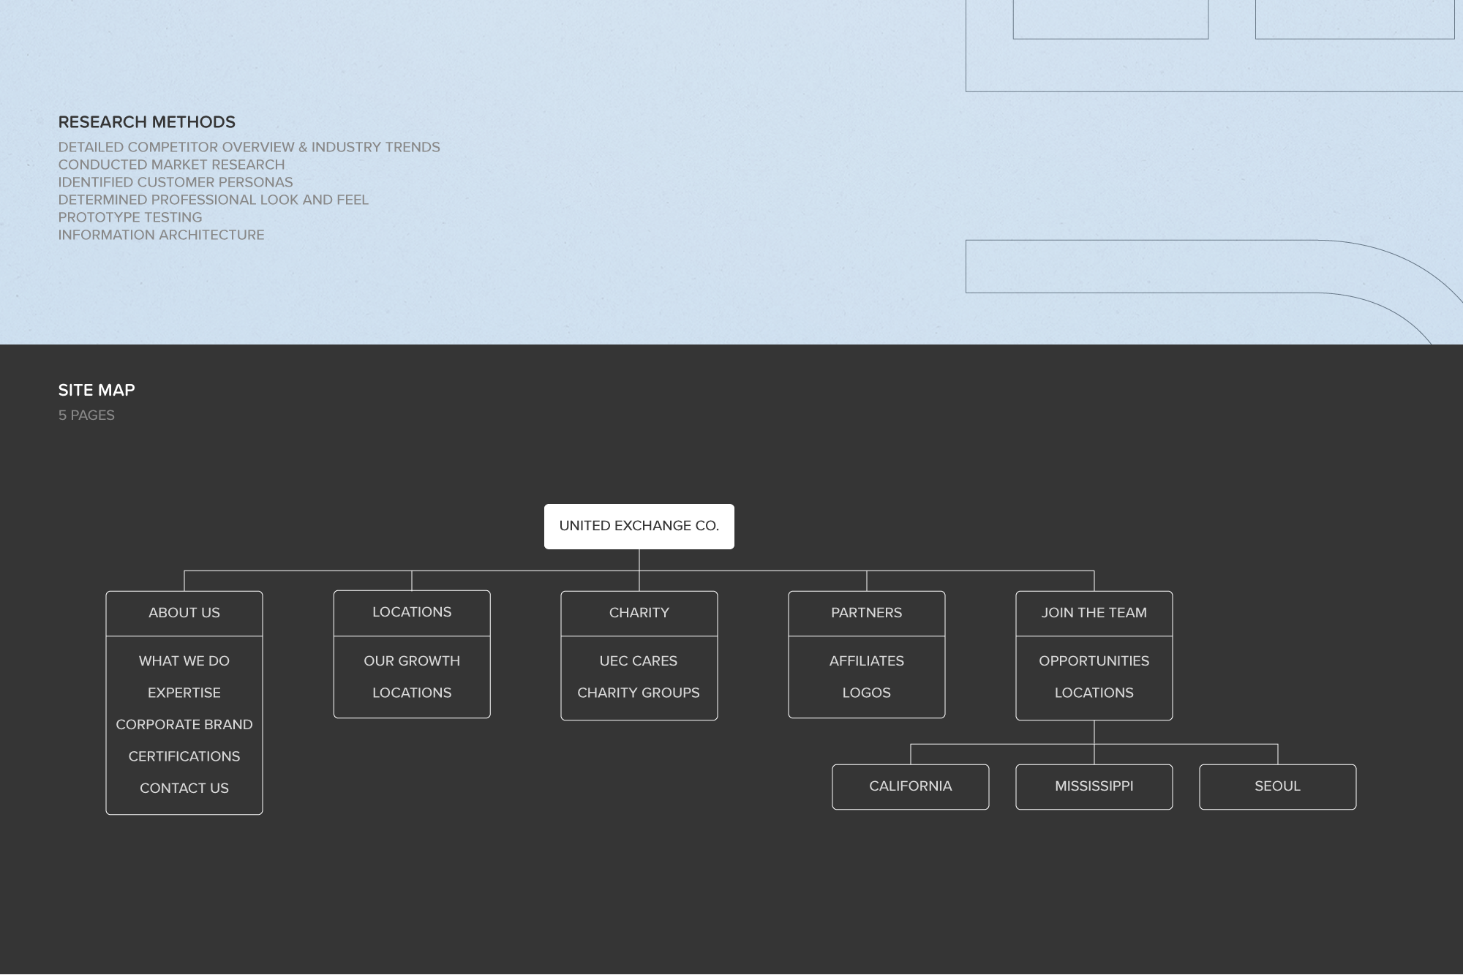The image size is (1463, 975).
Task: Select the UNITED EXCHANGE CO. root node
Action: 639,526
